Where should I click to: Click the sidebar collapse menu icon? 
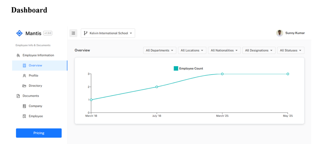(73, 33)
